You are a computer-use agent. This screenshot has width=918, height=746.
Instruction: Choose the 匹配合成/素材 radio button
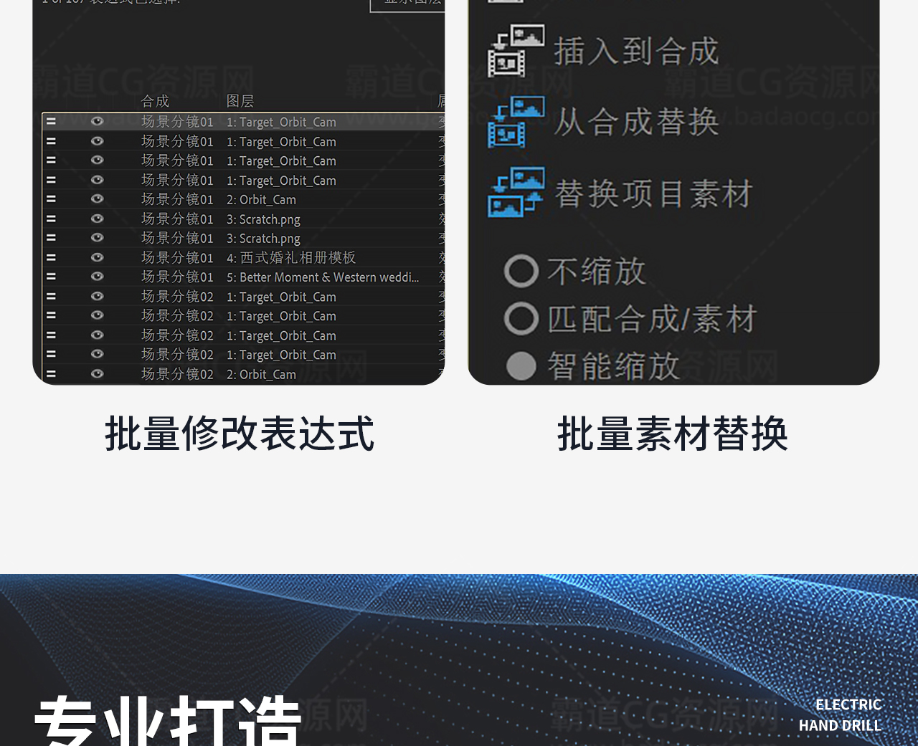click(x=521, y=319)
